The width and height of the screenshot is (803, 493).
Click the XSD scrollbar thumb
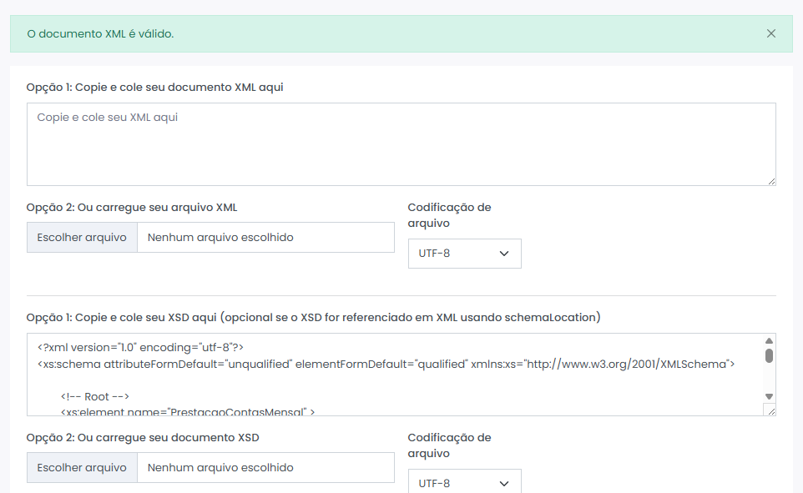tap(769, 355)
